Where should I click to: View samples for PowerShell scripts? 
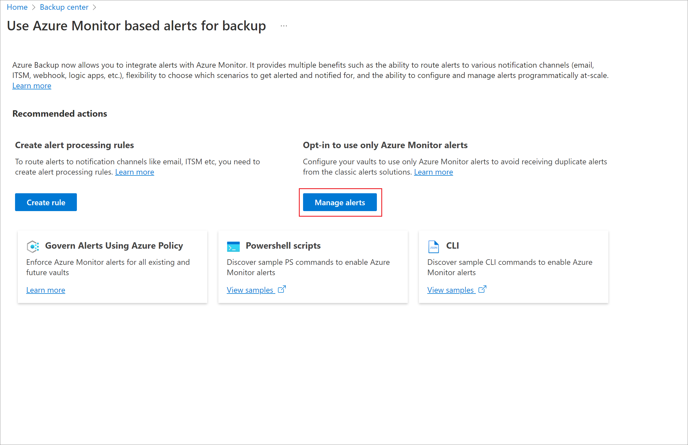pos(256,289)
